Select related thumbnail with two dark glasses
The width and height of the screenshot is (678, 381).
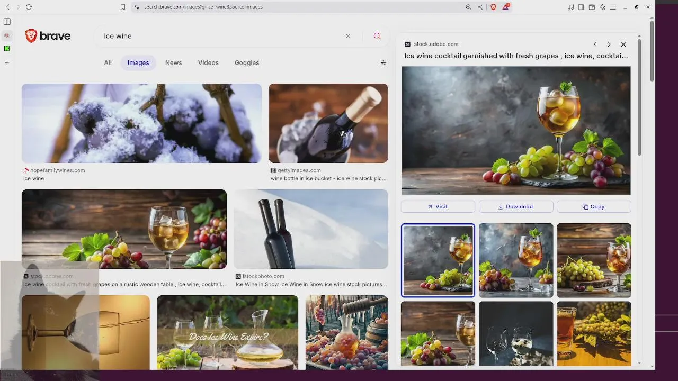coord(516,334)
